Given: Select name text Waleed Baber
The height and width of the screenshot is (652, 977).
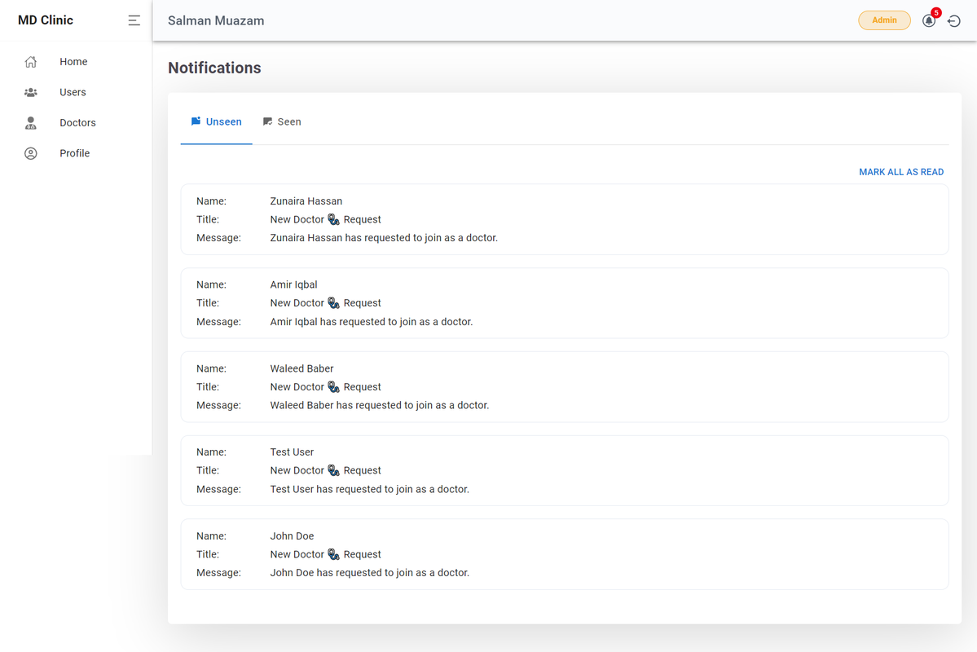Looking at the screenshot, I should coord(301,368).
